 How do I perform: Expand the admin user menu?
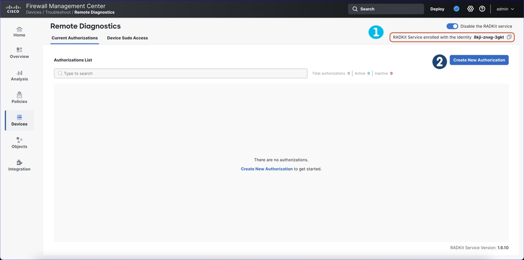coord(505,9)
